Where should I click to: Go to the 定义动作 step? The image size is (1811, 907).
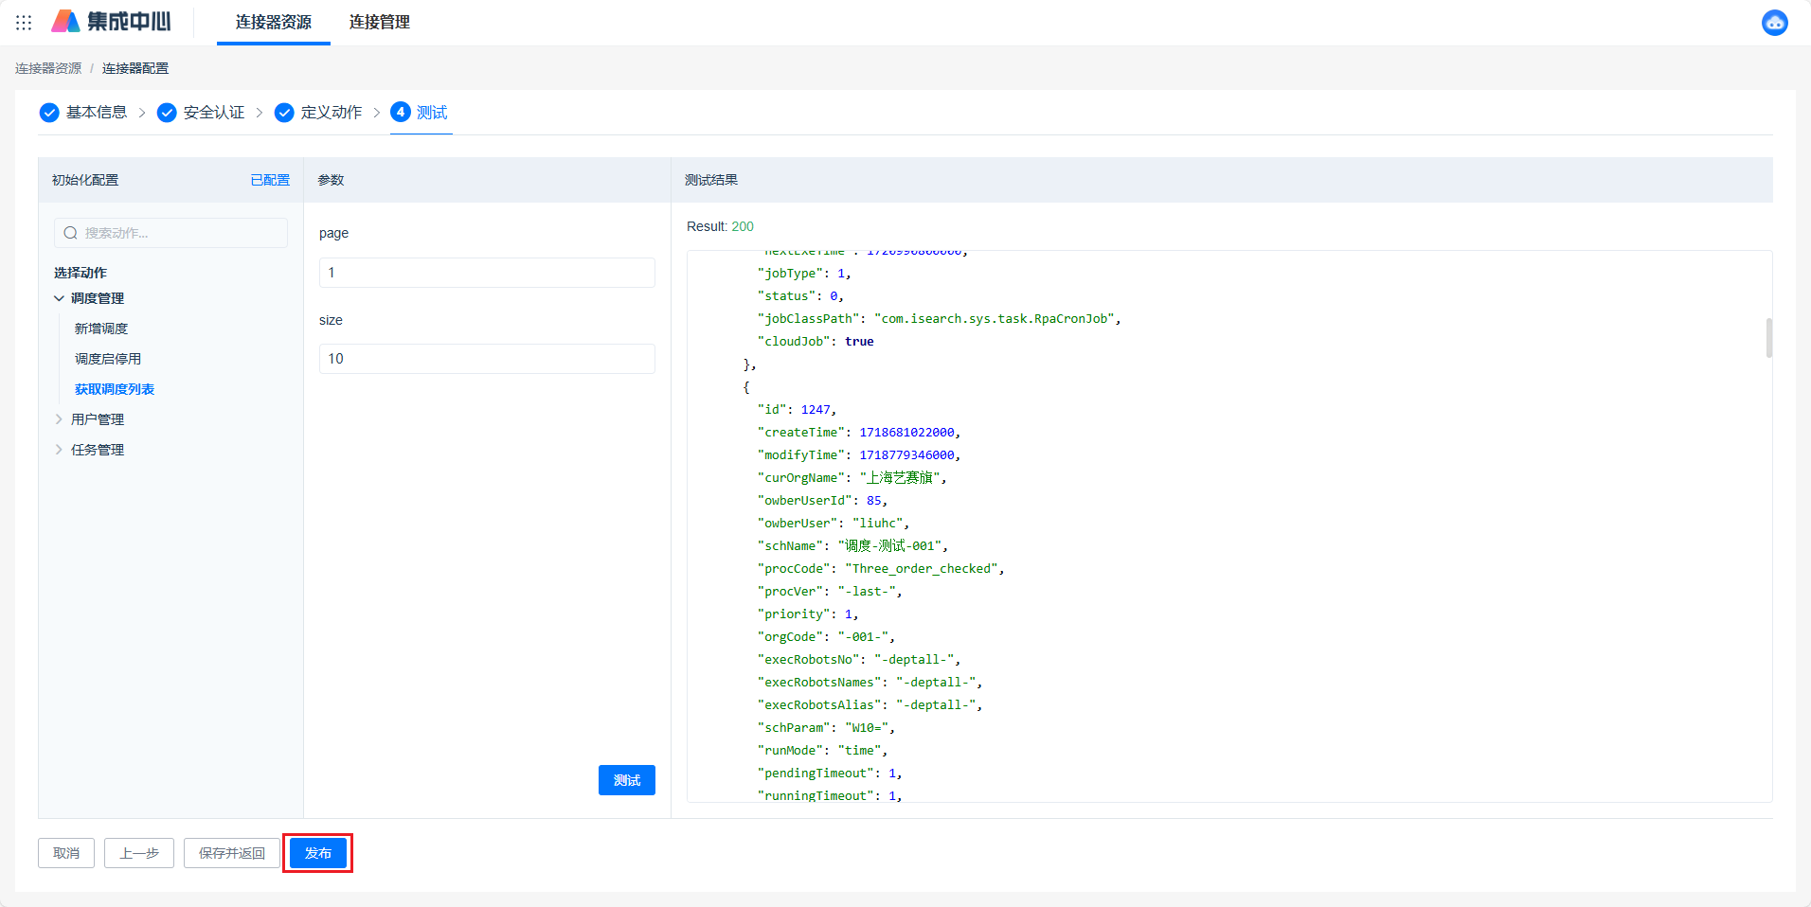coord(332,113)
